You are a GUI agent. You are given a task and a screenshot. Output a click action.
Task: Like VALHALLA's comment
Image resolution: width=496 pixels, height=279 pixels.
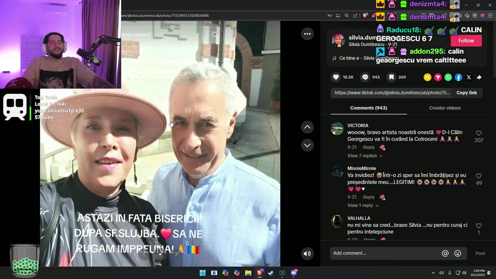coord(479,226)
